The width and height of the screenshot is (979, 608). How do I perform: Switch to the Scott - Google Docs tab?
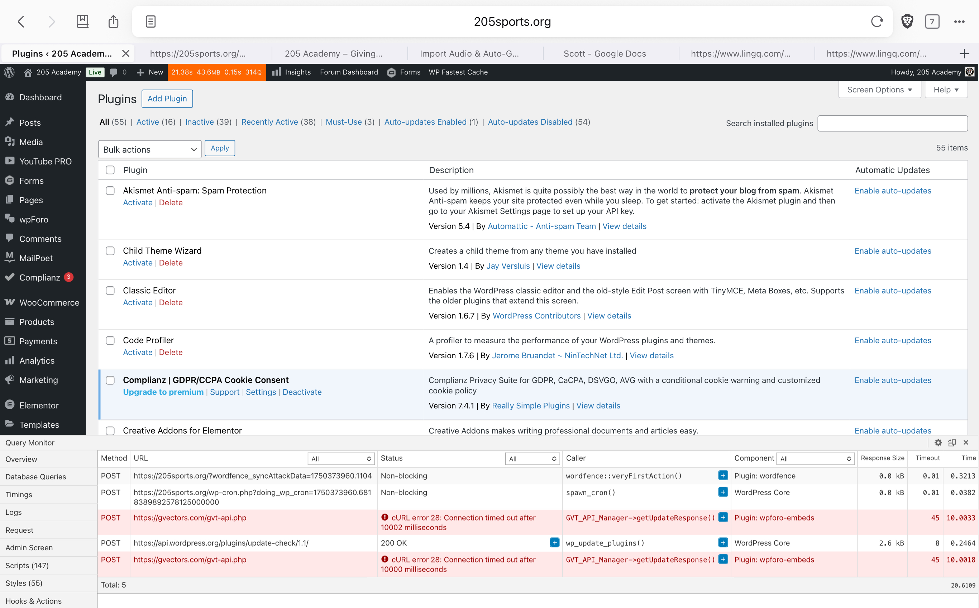pyautogui.click(x=605, y=53)
